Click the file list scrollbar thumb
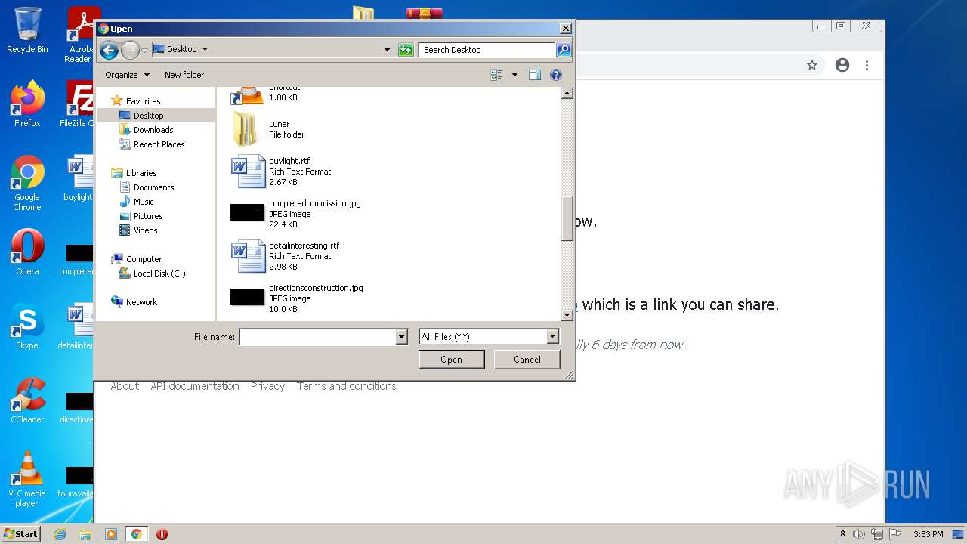The image size is (967, 544). click(567, 218)
